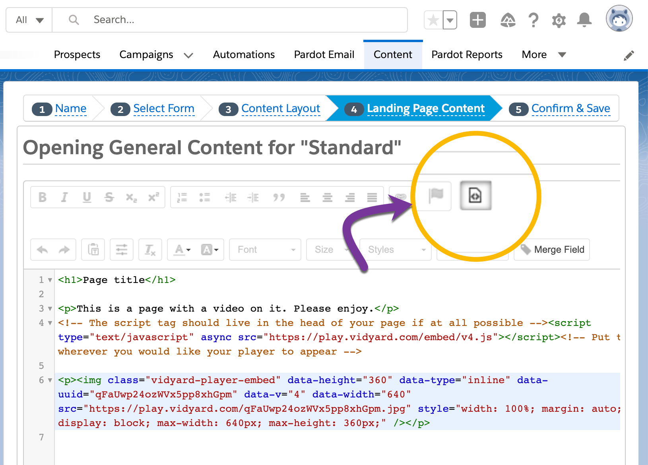
Task: Select the Content tab
Action: coord(393,54)
